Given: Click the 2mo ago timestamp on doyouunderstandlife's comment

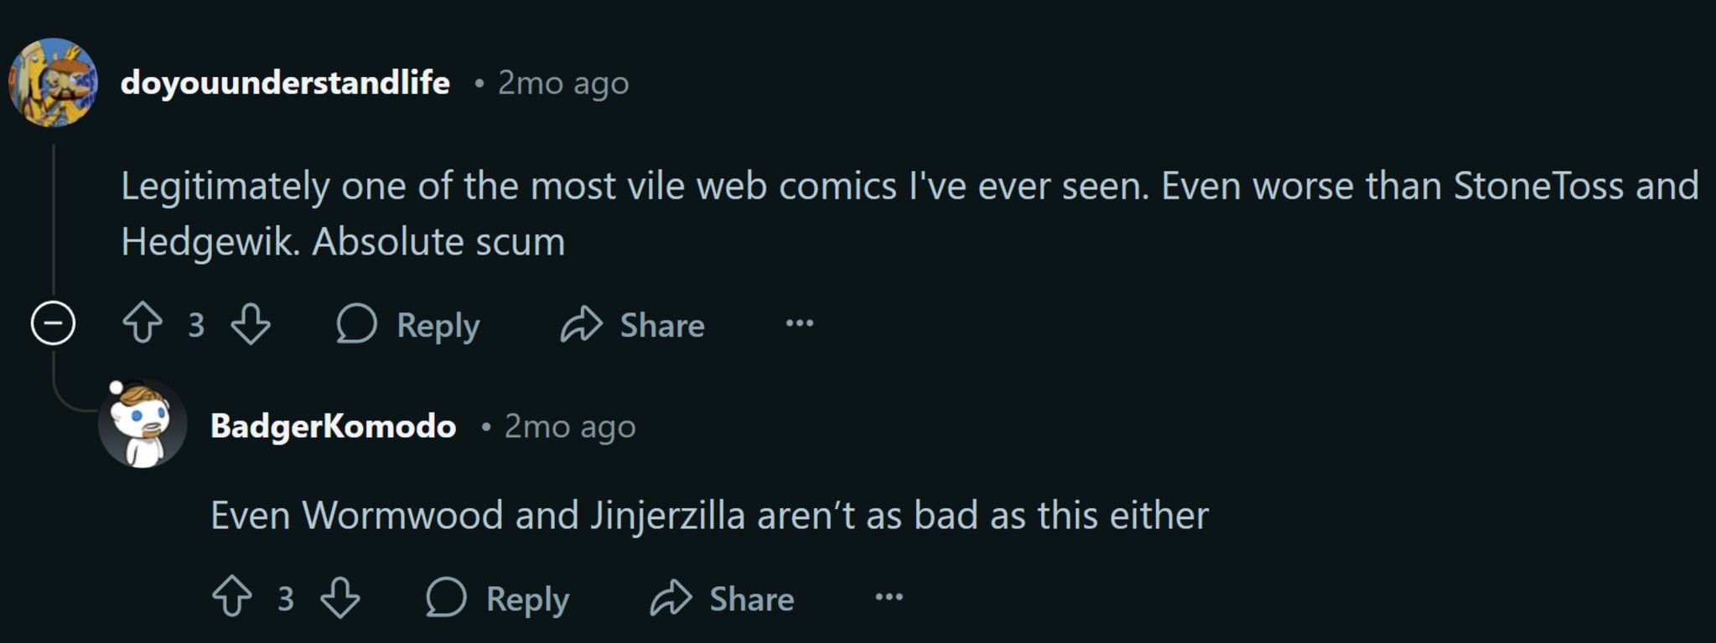Looking at the screenshot, I should tap(562, 83).
